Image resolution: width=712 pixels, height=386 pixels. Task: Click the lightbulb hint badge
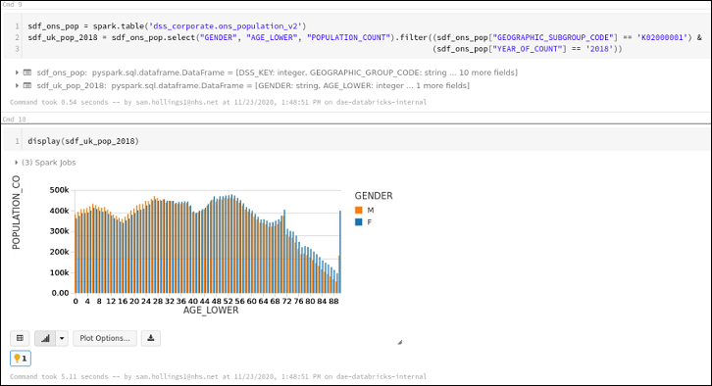coord(21,359)
